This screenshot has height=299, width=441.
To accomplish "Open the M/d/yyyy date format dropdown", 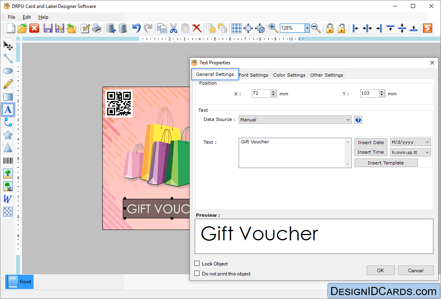I will pos(427,142).
